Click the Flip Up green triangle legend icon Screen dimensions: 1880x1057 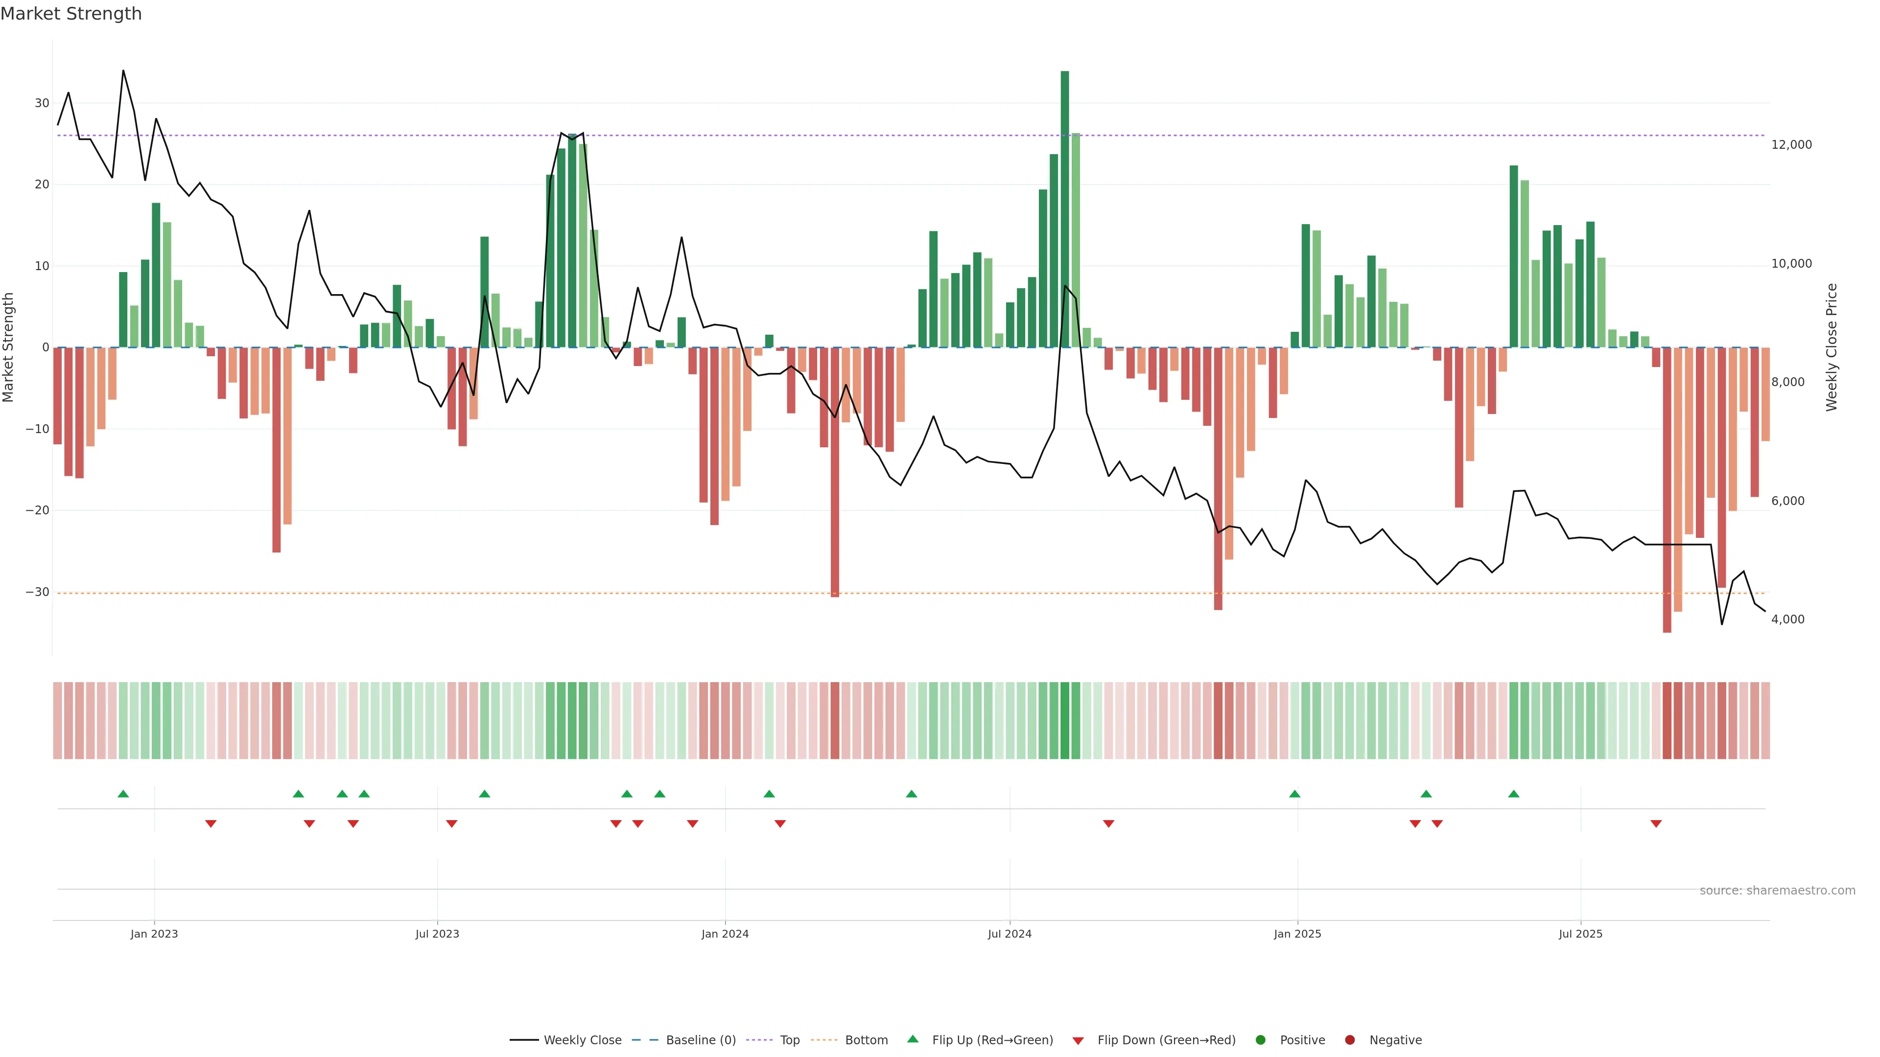click(912, 1039)
